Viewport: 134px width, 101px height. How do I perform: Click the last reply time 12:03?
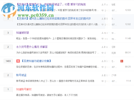(128, 10)
